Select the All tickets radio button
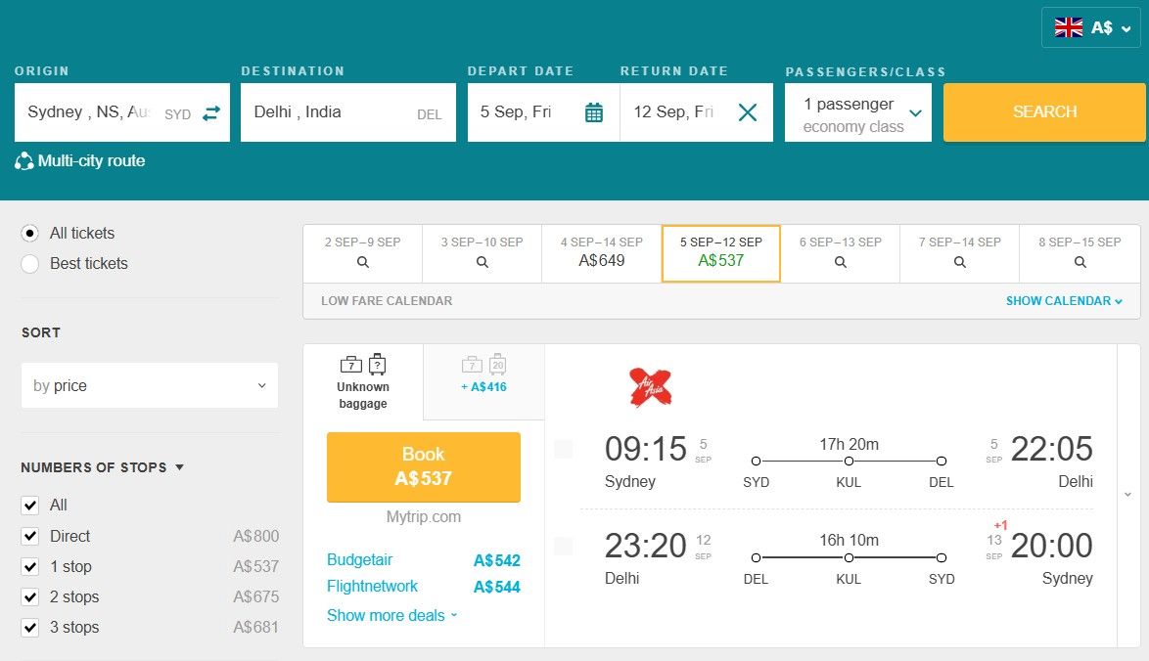 [x=30, y=234]
